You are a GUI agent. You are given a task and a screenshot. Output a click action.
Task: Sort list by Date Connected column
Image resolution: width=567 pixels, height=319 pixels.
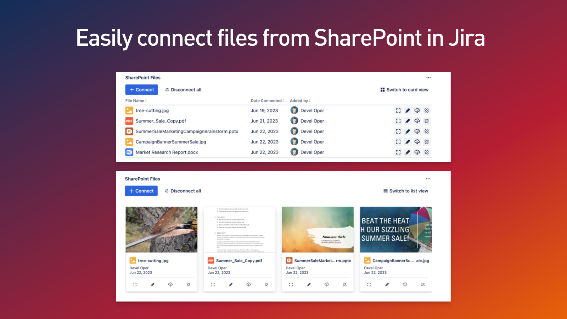pyautogui.click(x=268, y=101)
